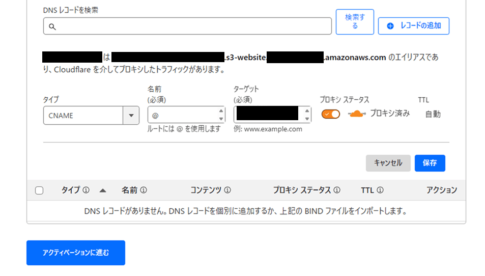Click the ルートには @ を使用します hint
Screen dimensions: 485x276
tap(184, 129)
